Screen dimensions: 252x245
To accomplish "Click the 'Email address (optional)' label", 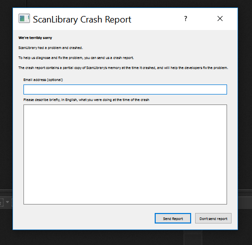I will tap(43, 80).
